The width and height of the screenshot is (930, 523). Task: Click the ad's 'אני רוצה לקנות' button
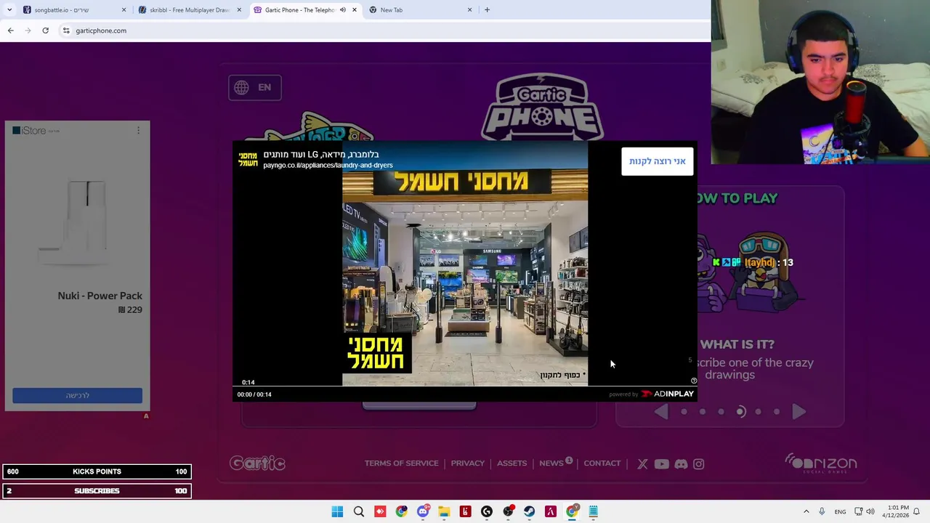pos(657,161)
